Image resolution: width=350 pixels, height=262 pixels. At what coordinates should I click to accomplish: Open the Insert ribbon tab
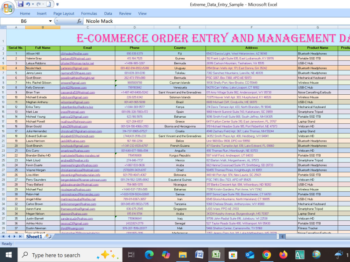click(42, 14)
